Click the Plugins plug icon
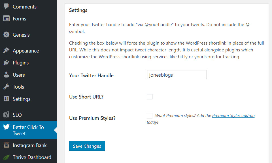Screen dimensions: 272x163 [x=6, y=63]
